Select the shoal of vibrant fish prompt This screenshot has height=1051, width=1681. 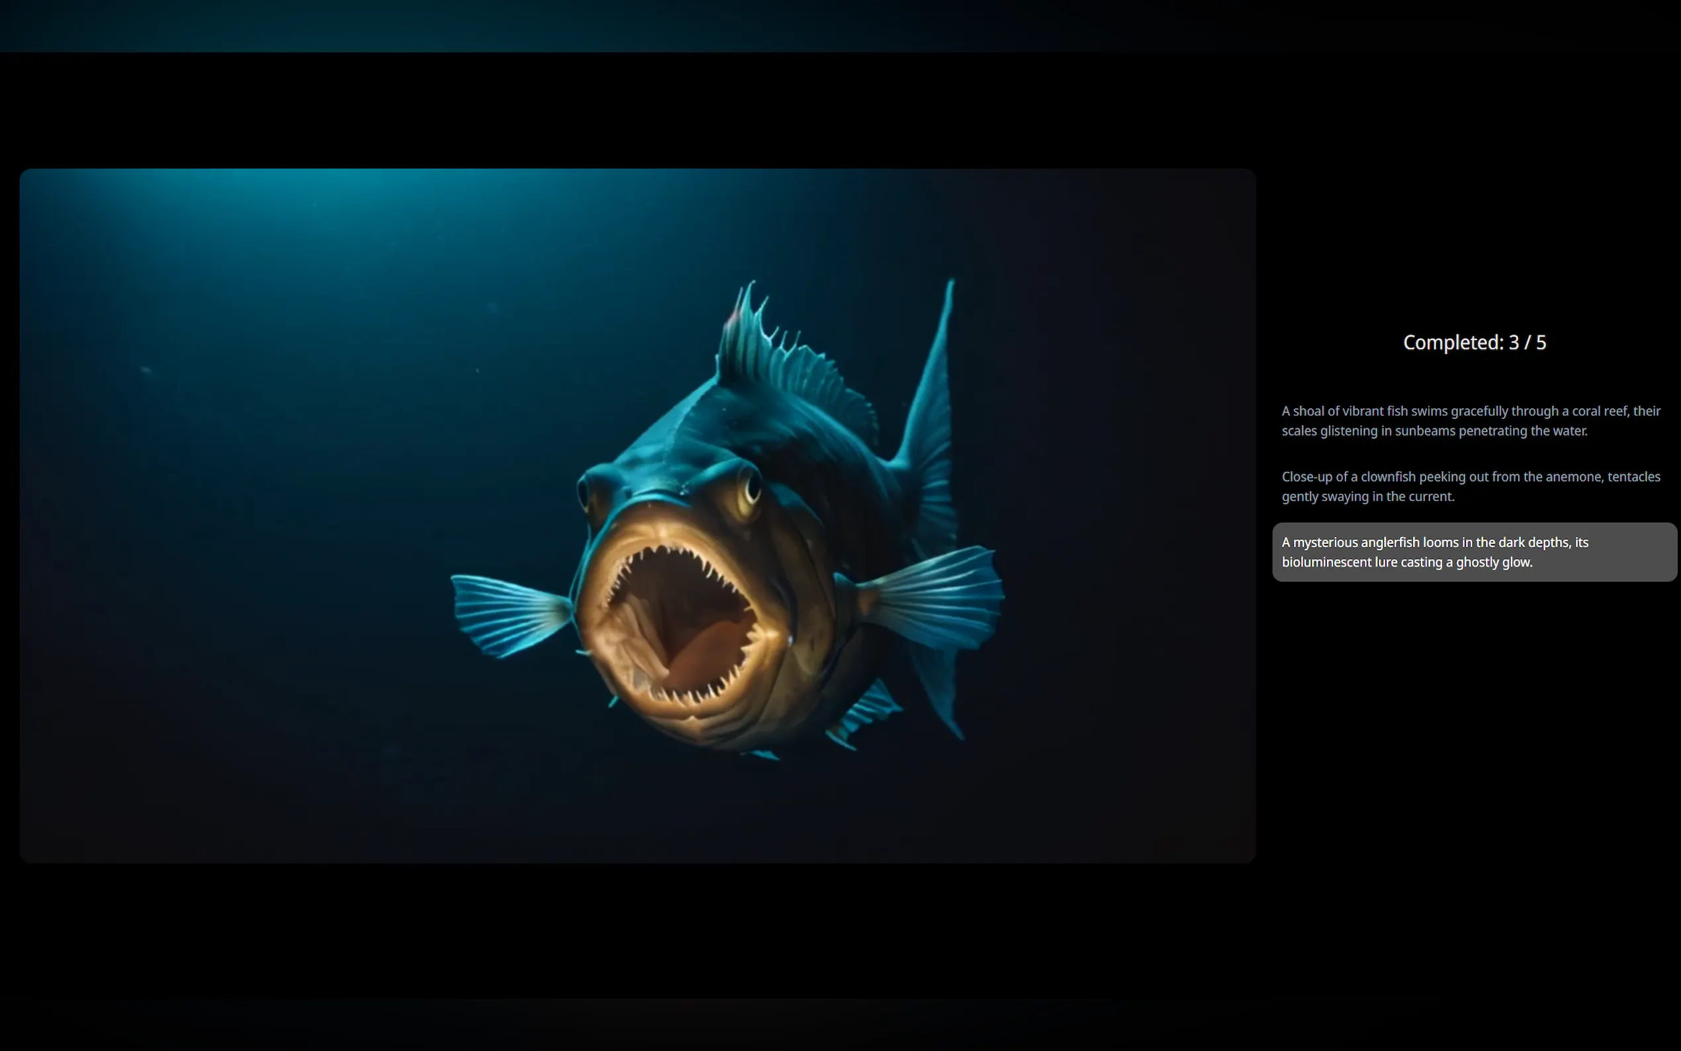[1471, 420]
